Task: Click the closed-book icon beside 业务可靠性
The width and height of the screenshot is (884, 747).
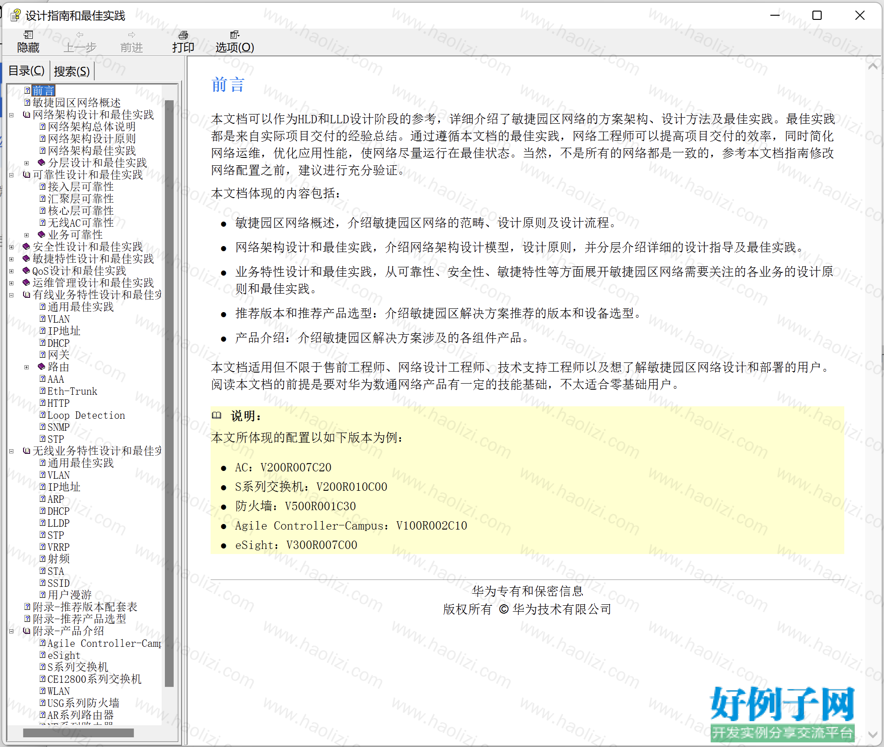Action: (x=42, y=235)
